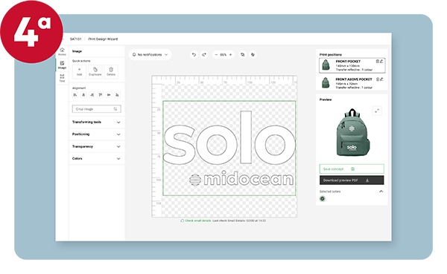Add a new image
This screenshot has height=274, width=447.
[79, 71]
